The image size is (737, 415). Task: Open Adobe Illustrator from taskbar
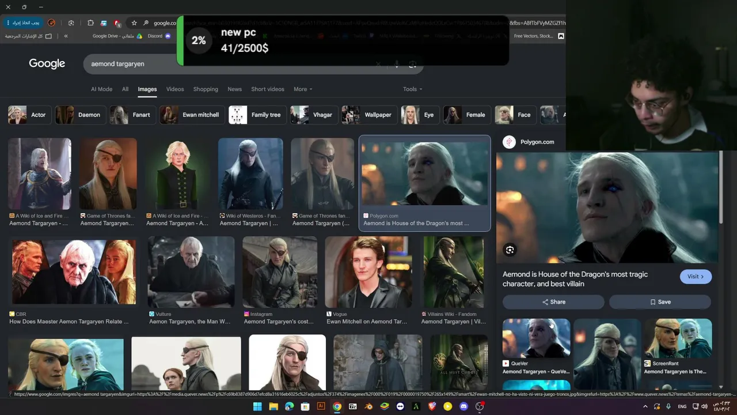pos(321,406)
